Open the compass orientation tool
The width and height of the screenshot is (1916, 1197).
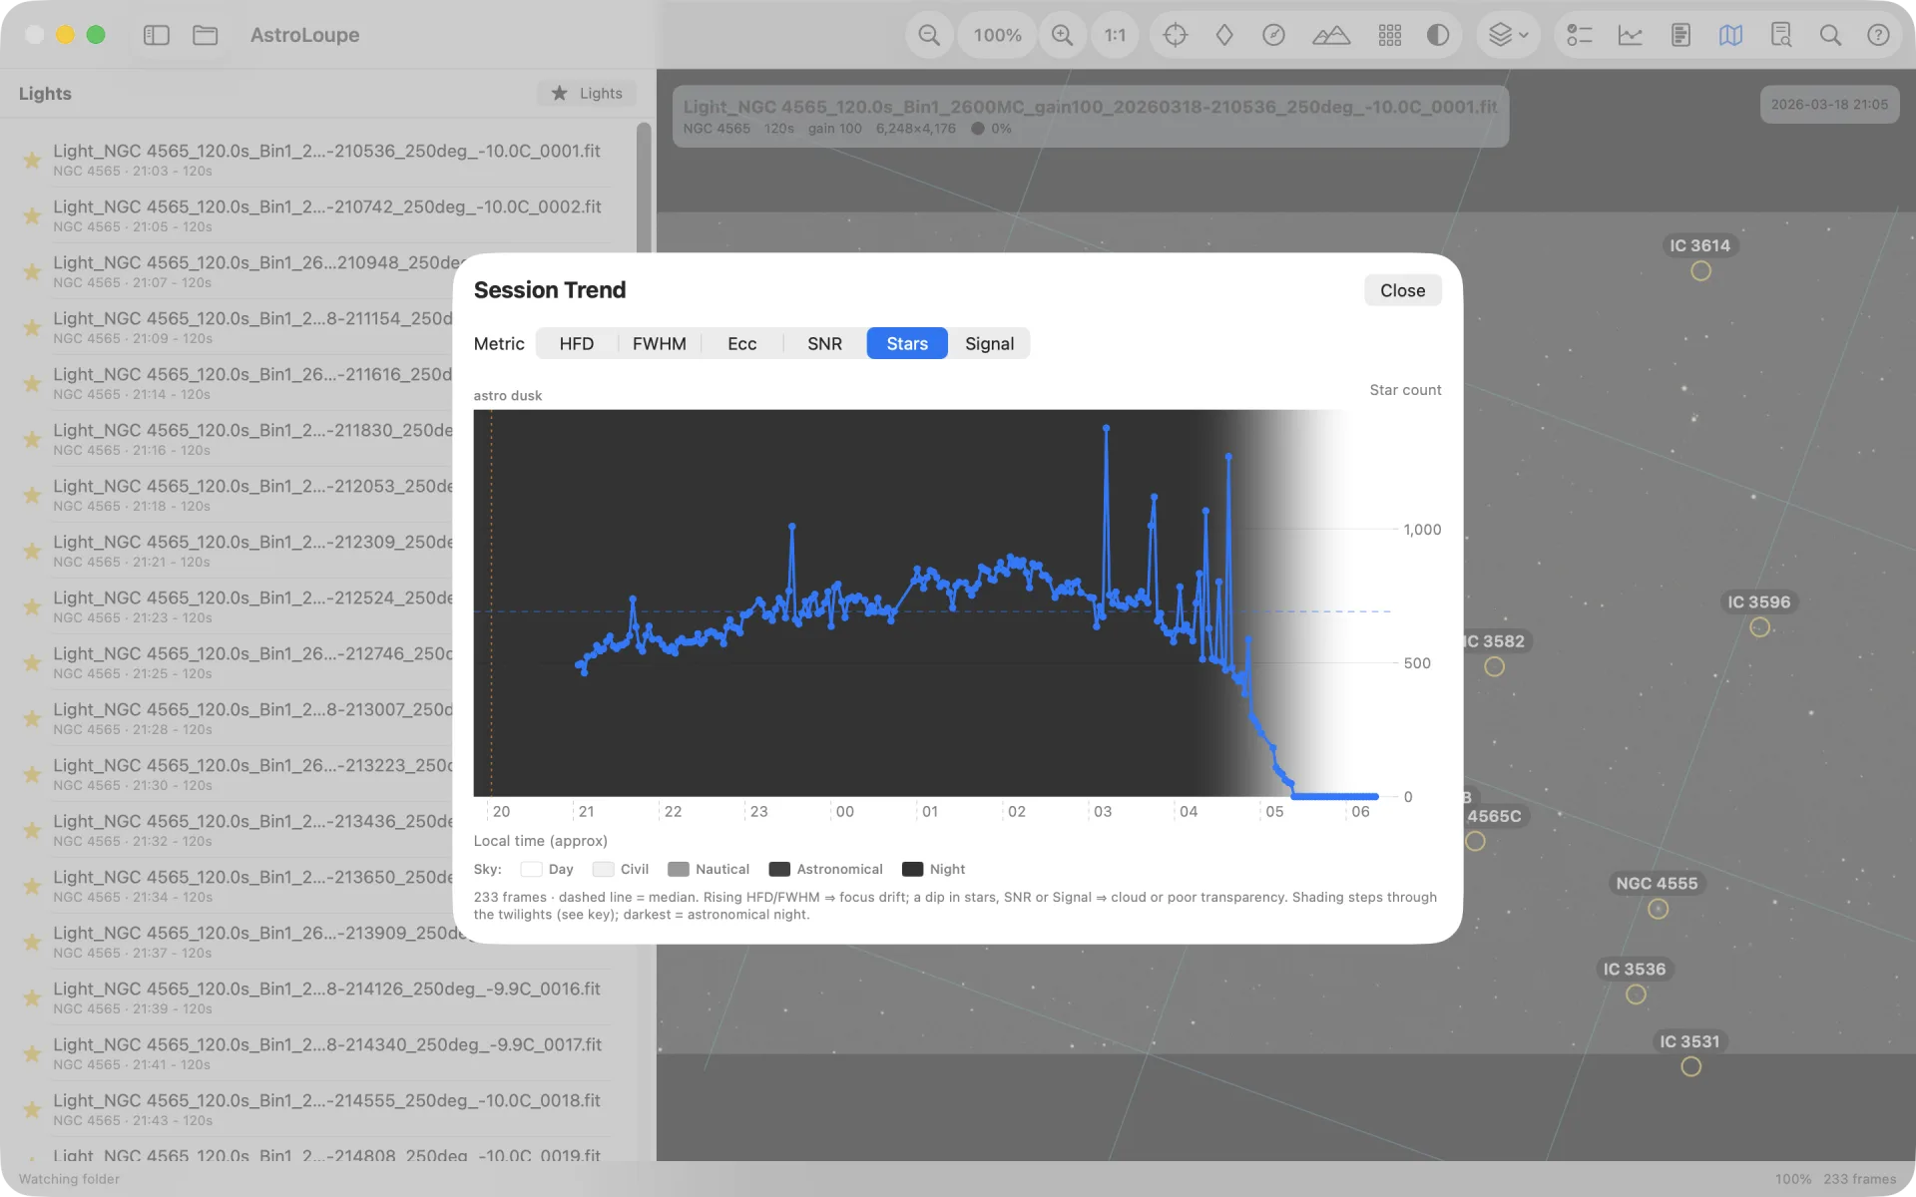(x=1273, y=35)
